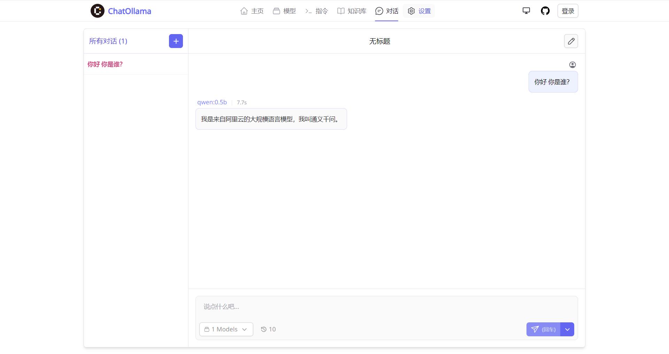This screenshot has height=354, width=669.
Task: Go to the 主页 home menu item
Action: pos(252,11)
